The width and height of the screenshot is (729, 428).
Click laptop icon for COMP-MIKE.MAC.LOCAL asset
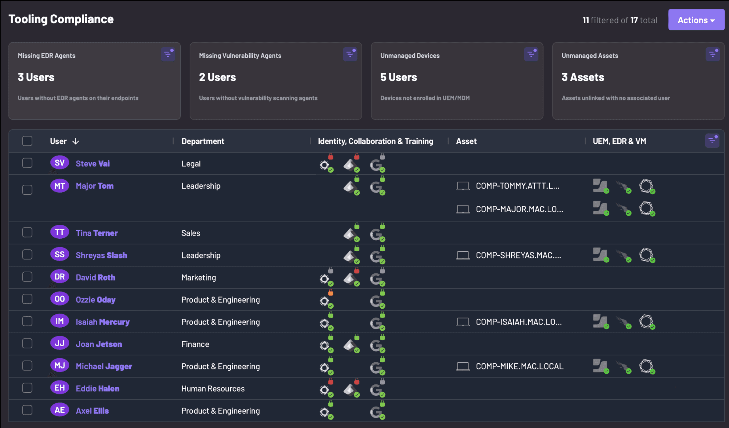(x=463, y=366)
